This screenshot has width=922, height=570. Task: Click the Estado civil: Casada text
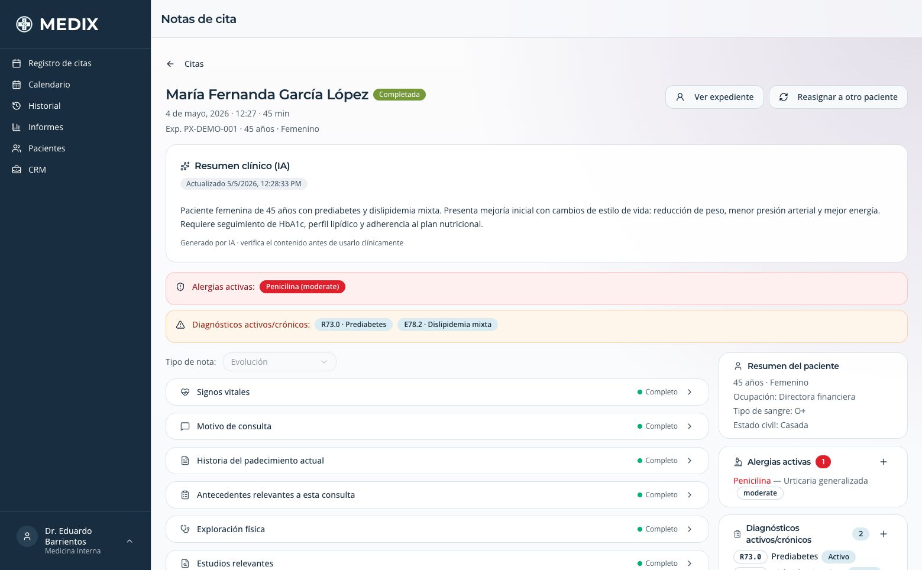click(771, 425)
